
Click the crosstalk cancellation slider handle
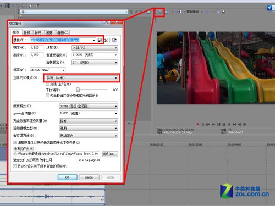(78, 90)
